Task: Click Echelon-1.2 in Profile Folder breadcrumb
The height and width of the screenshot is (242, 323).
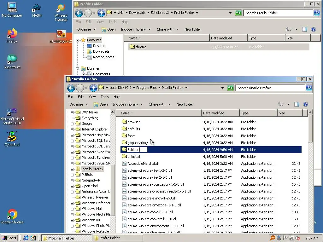Action: pos(160,13)
